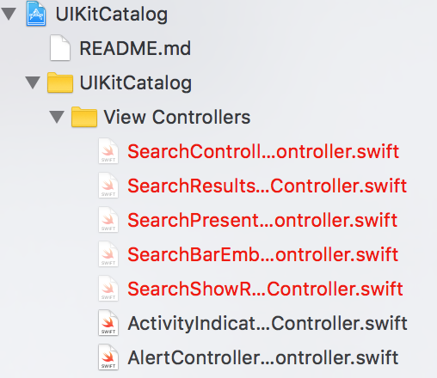Collapse the UIKitCatalog folder disclosure triangle
Image resolution: width=437 pixels, height=378 pixels.
pyautogui.click(x=33, y=82)
